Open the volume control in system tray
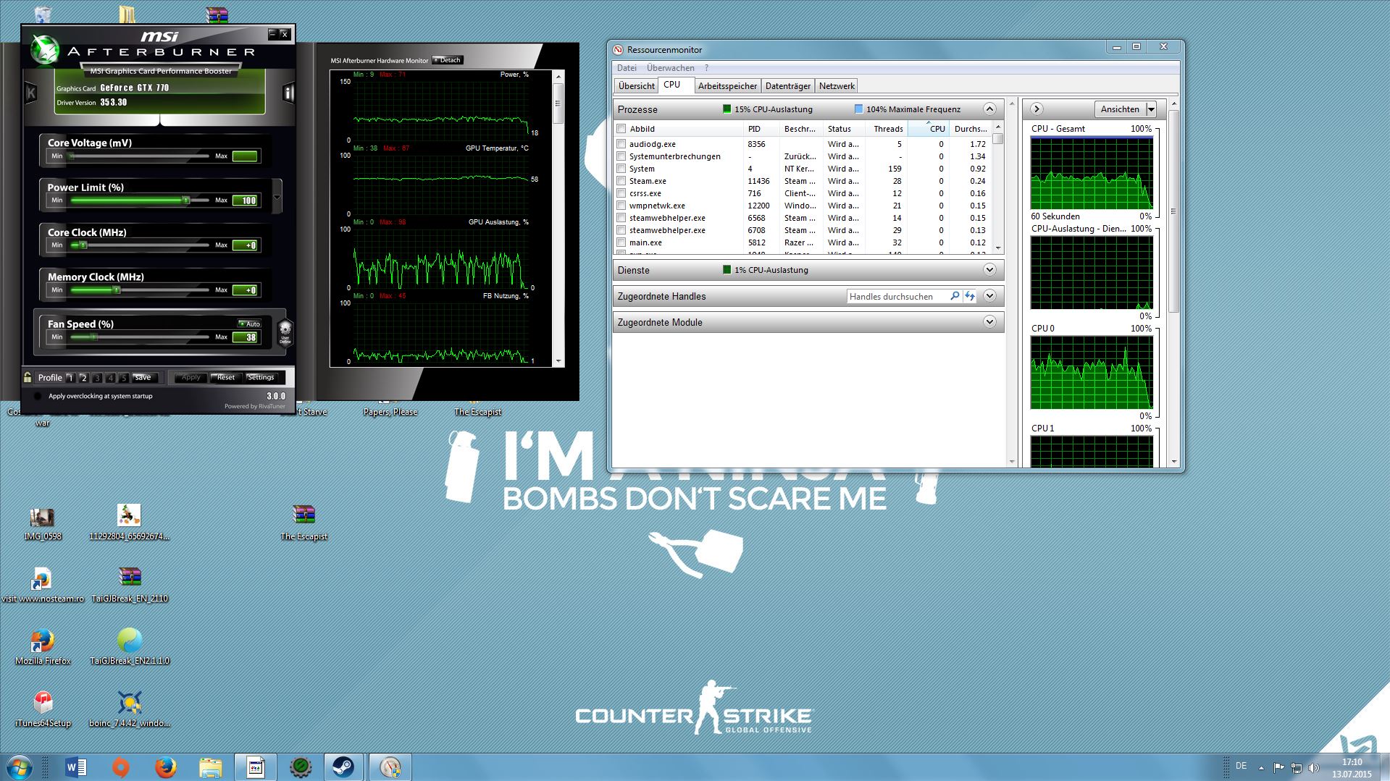Image resolution: width=1390 pixels, height=781 pixels. tap(1313, 768)
